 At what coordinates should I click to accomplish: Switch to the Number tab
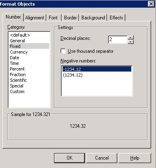point(13,17)
